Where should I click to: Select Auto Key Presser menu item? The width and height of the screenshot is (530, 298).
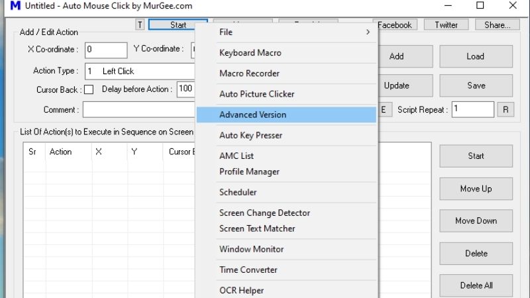(286, 135)
